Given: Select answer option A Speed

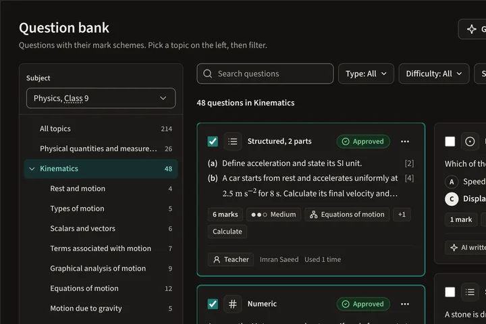Looking at the screenshot, I should tap(465, 182).
